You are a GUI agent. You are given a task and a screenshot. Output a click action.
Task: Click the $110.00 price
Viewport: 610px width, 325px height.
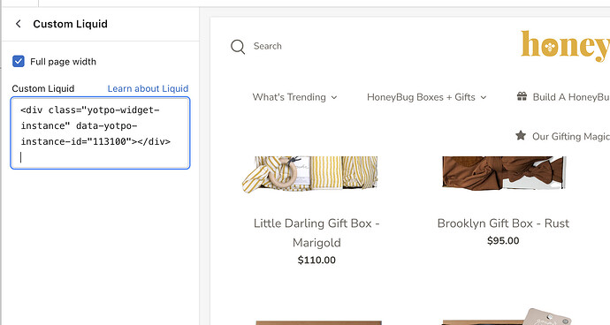pos(316,260)
